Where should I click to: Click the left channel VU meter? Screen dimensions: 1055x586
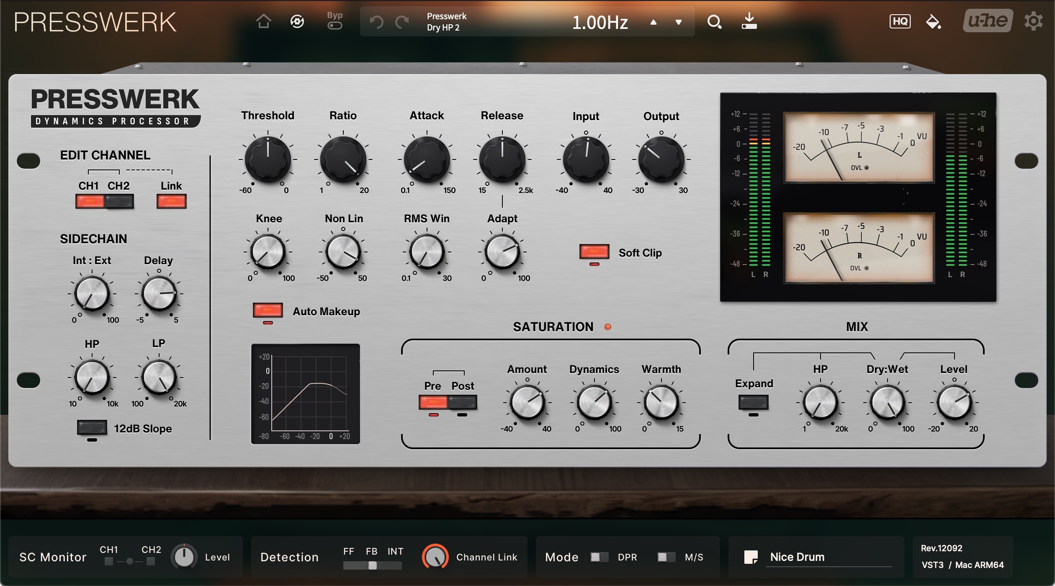(x=859, y=147)
